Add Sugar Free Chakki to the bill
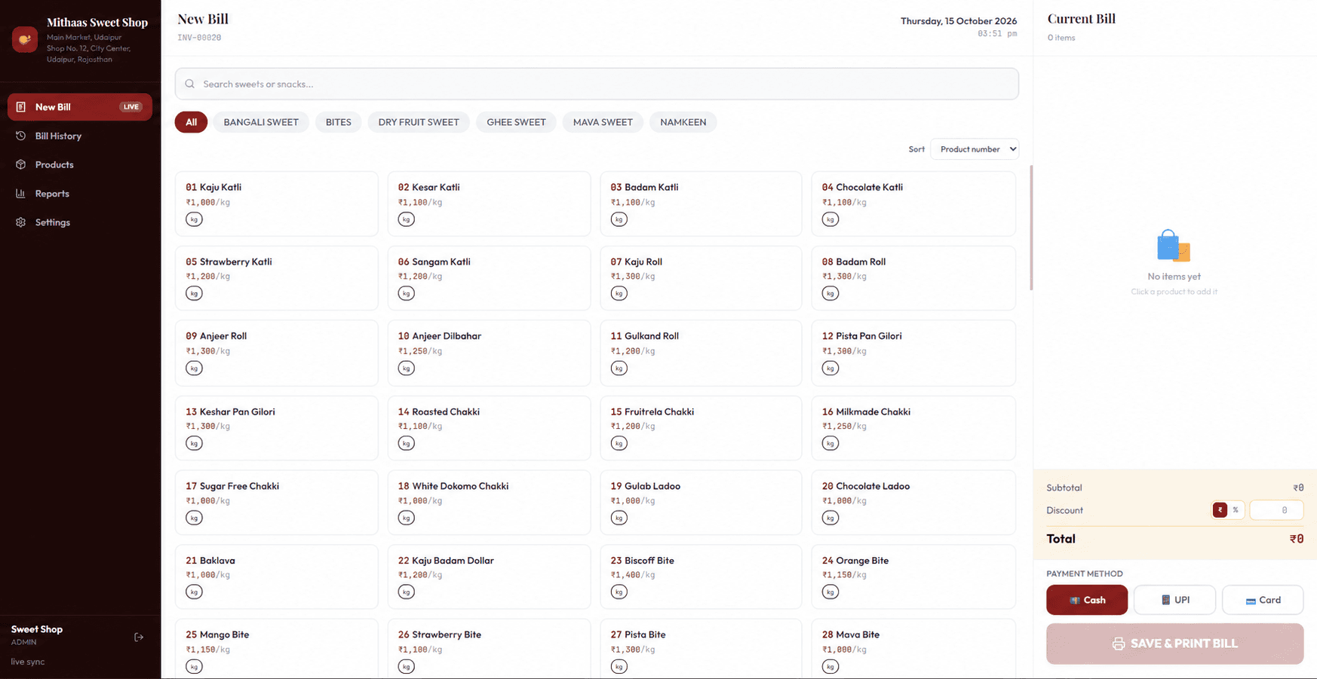The width and height of the screenshot is (1317, 679). (x=277, y=503)
